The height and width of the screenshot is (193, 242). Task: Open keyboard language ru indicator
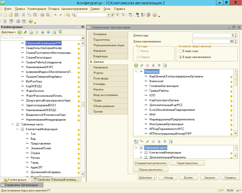point(239,190)
